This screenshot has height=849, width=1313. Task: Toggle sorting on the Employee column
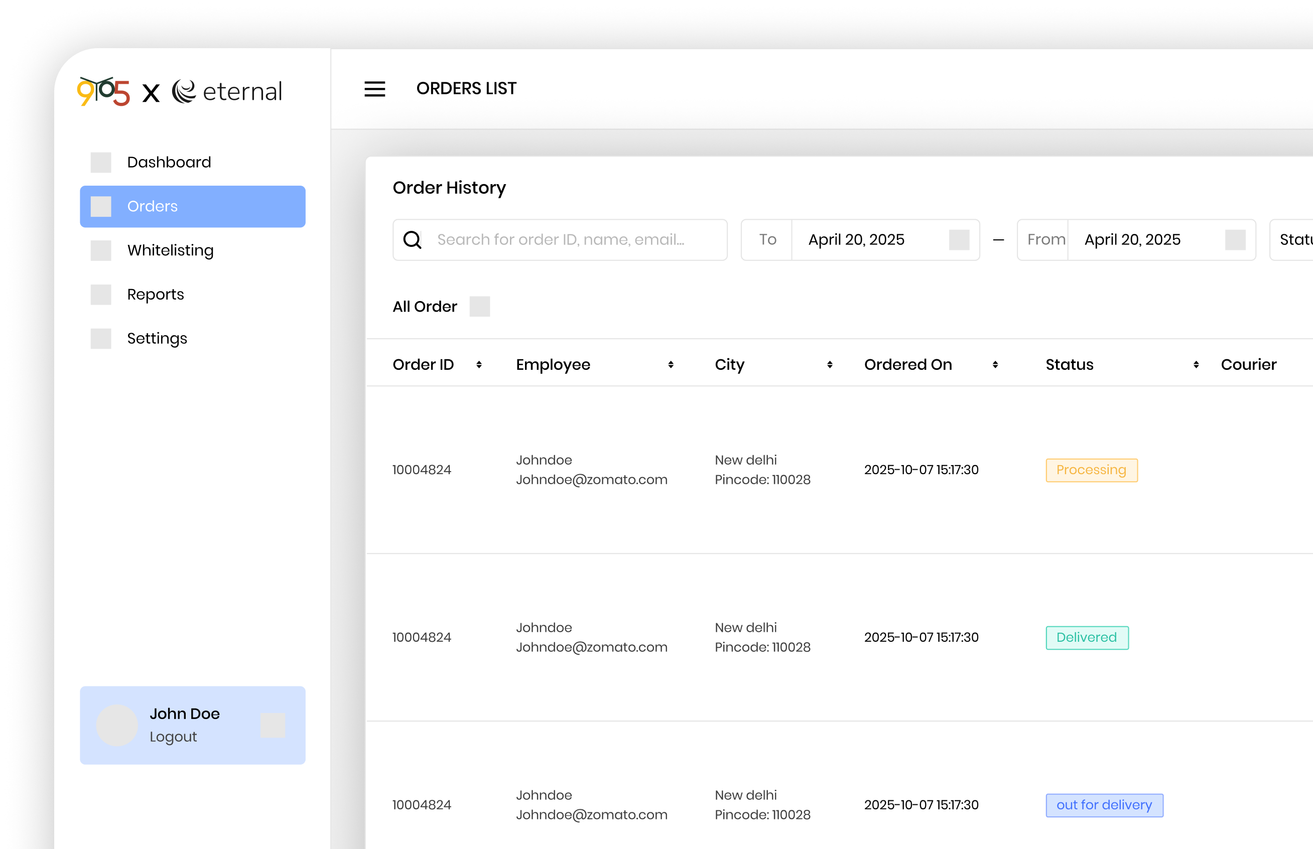tap(671, 365)
